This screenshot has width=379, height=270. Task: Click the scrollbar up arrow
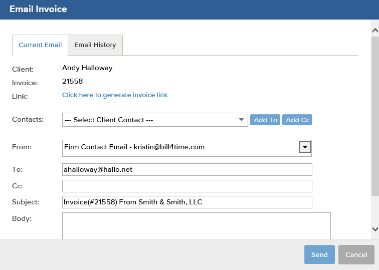pyautogui.click(x=375, y=31)
